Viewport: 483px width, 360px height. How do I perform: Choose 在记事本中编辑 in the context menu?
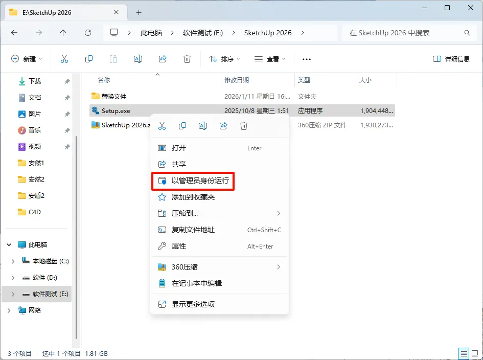220,283
